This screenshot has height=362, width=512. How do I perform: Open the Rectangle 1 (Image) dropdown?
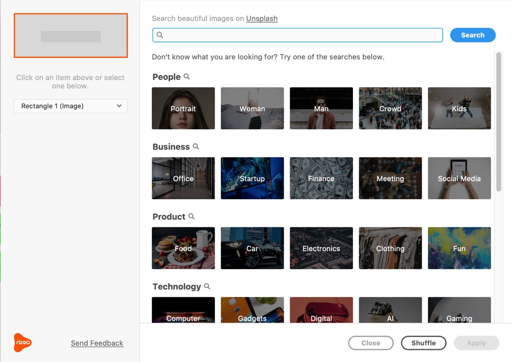(x=71, y=106)
